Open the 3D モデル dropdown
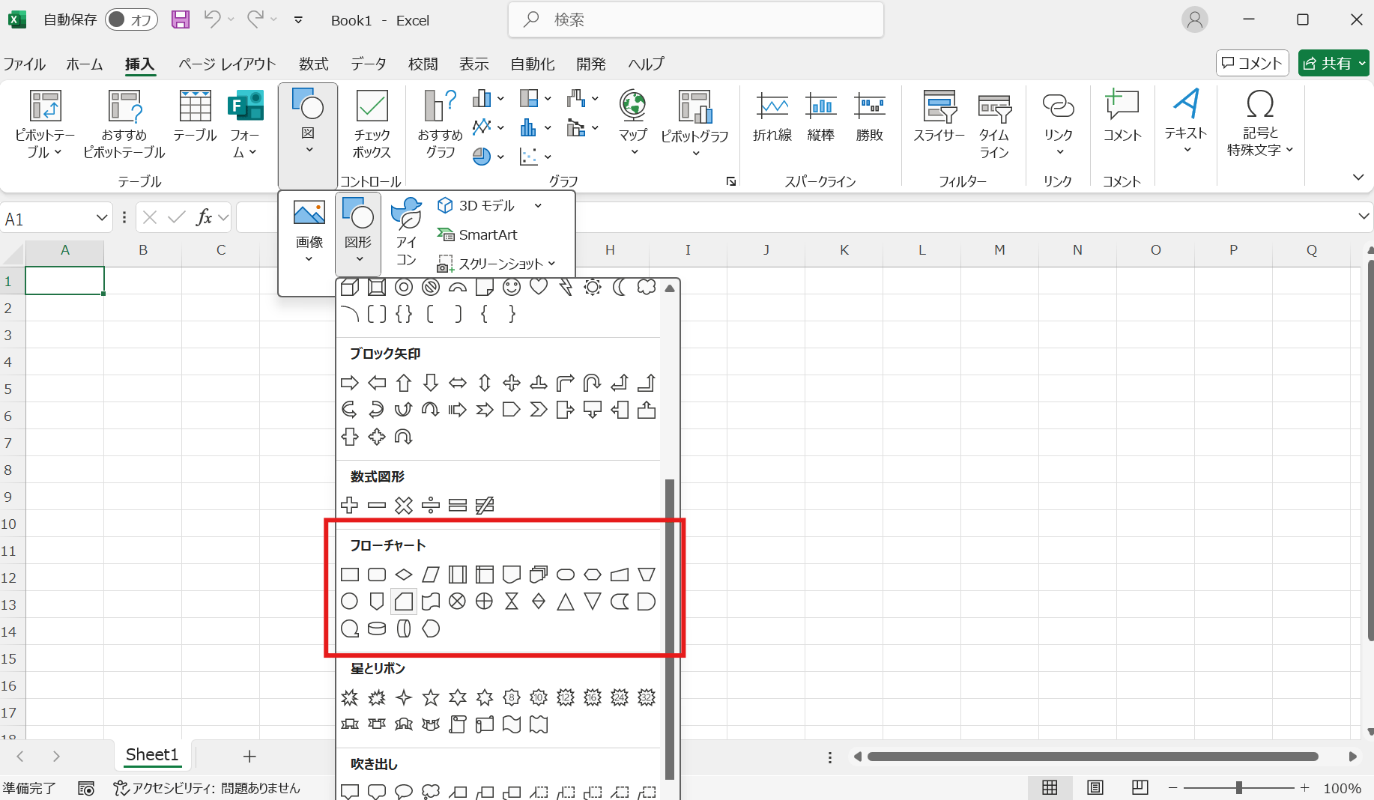Viewport: 1374px width, 800px height. tap(537, 205)
